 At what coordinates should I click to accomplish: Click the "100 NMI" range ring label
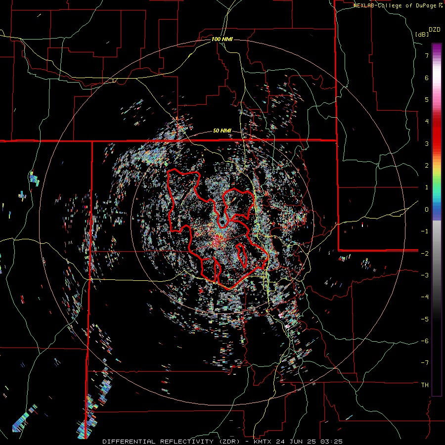[x=222, y=39]
